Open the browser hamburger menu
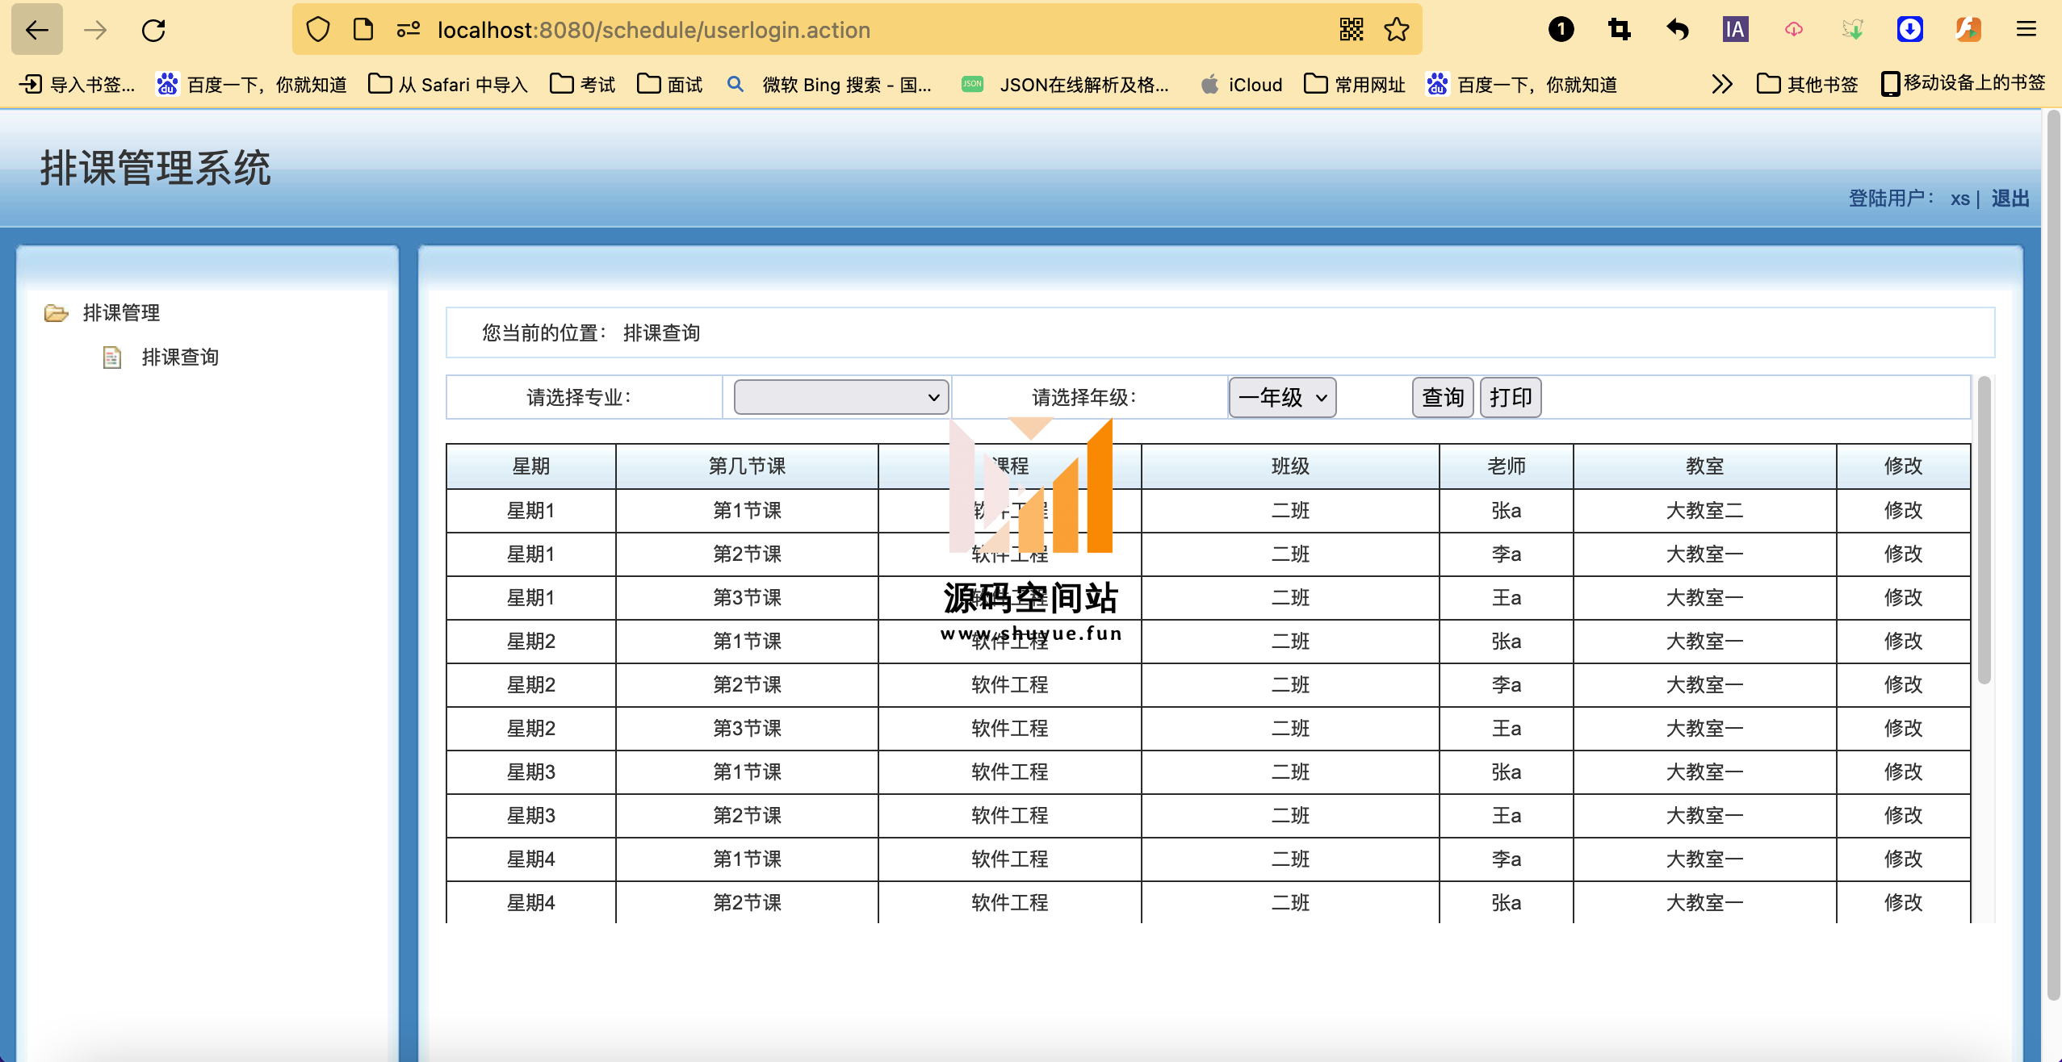This screenshot has width=2062, height=1062. (x=2026, y=30)
